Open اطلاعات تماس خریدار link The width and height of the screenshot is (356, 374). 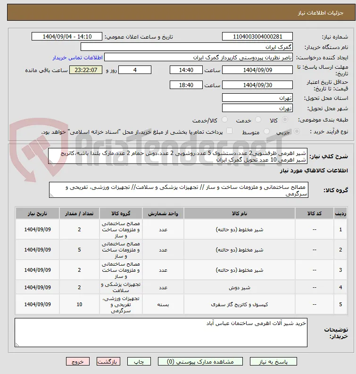click(x=78, y=57)
